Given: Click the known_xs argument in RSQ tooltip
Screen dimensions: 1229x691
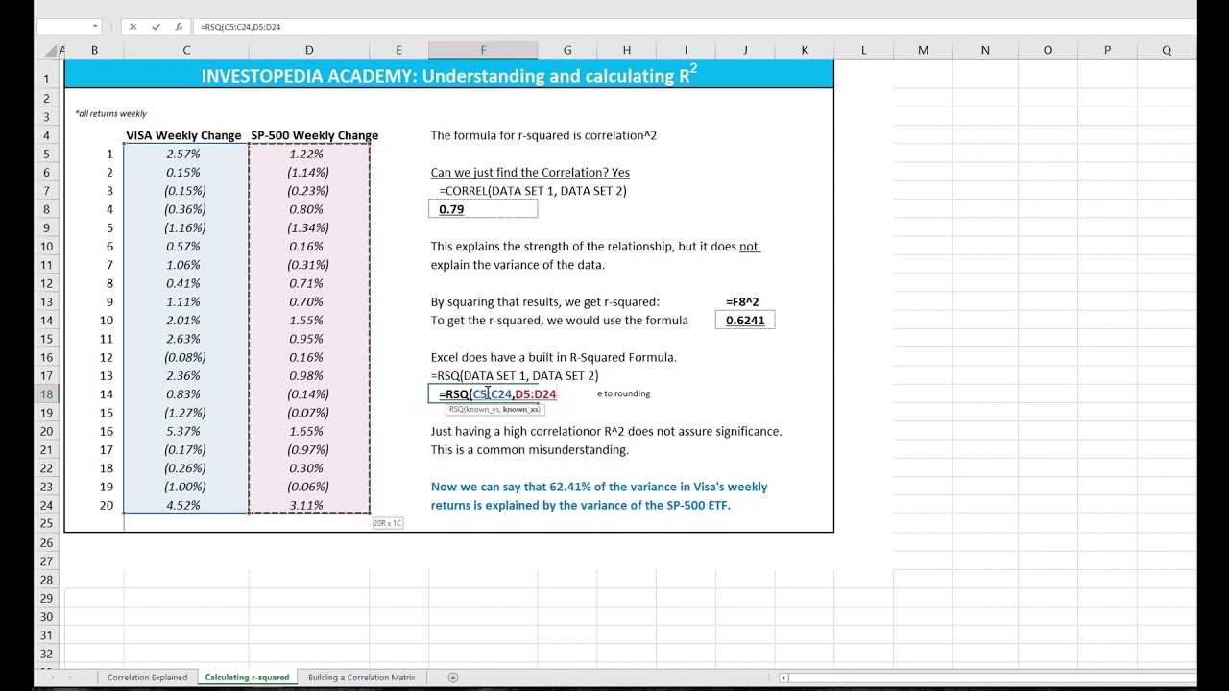Looking at the screenshot, I should 521,410.
